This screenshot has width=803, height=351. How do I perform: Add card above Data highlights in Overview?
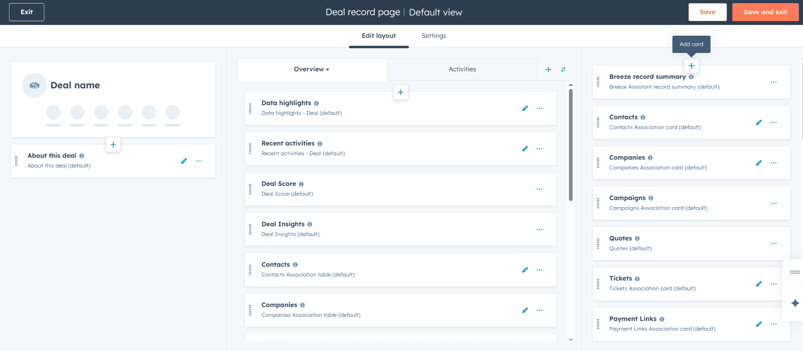[x=401, y=92]
